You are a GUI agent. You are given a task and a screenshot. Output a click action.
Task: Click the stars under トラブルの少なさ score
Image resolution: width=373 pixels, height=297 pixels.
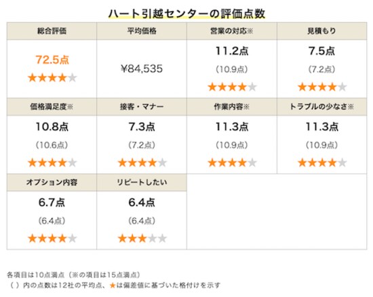click(322, 163)
